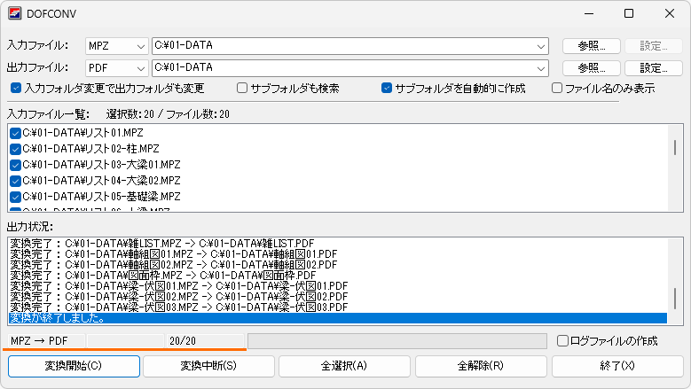Select all files with 全選択(A)
This screenshot has height=389, width=691.
[344, 366]
